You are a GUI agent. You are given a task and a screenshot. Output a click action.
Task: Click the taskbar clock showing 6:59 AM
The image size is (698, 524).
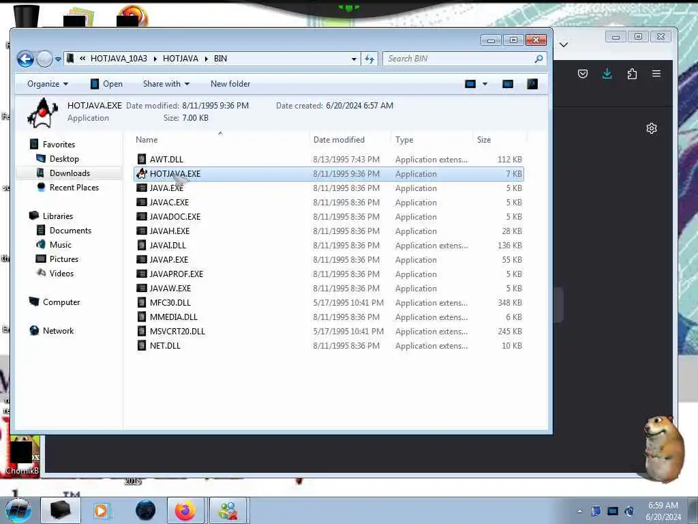(663, 511)
